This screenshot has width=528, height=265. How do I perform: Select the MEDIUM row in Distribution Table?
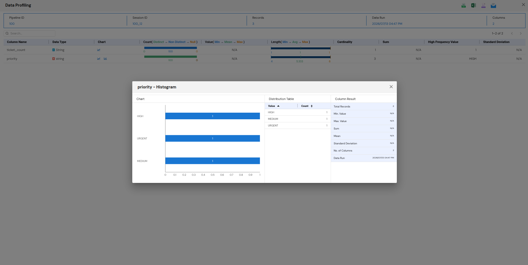(x=298, y=119)
